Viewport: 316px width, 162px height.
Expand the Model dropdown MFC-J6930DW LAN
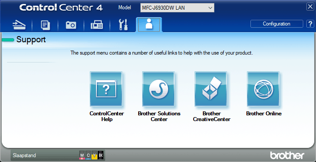(x=177, y=8)
